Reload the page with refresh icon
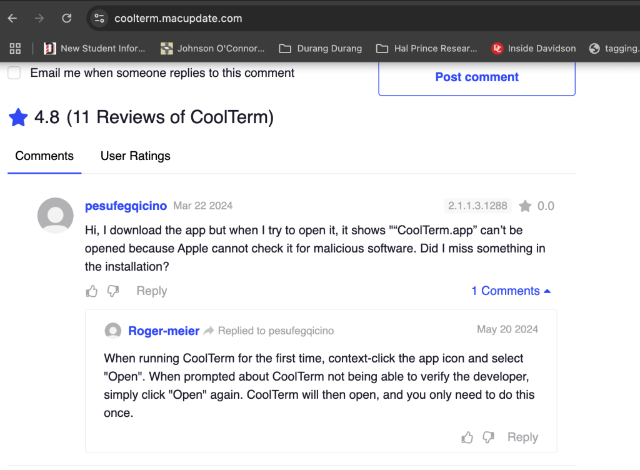The width and height of the screenshot is (640, 470). tap(67, 18)
